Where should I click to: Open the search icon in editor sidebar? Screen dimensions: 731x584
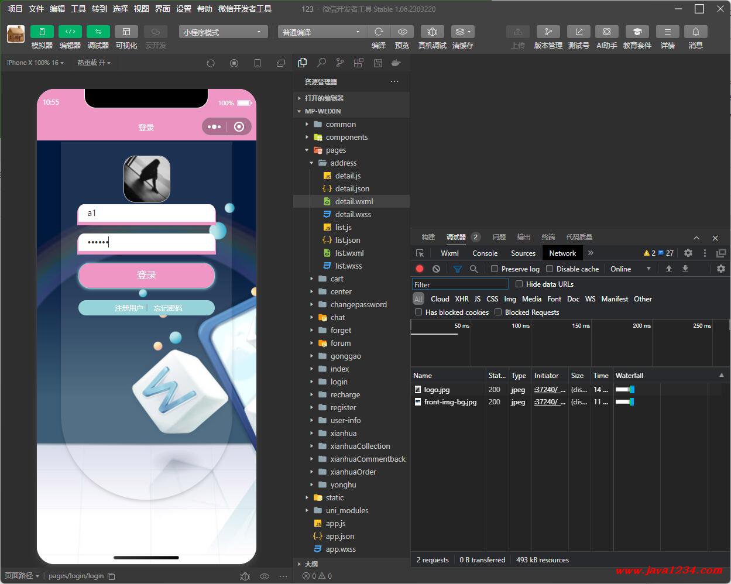tap(321, 63)
